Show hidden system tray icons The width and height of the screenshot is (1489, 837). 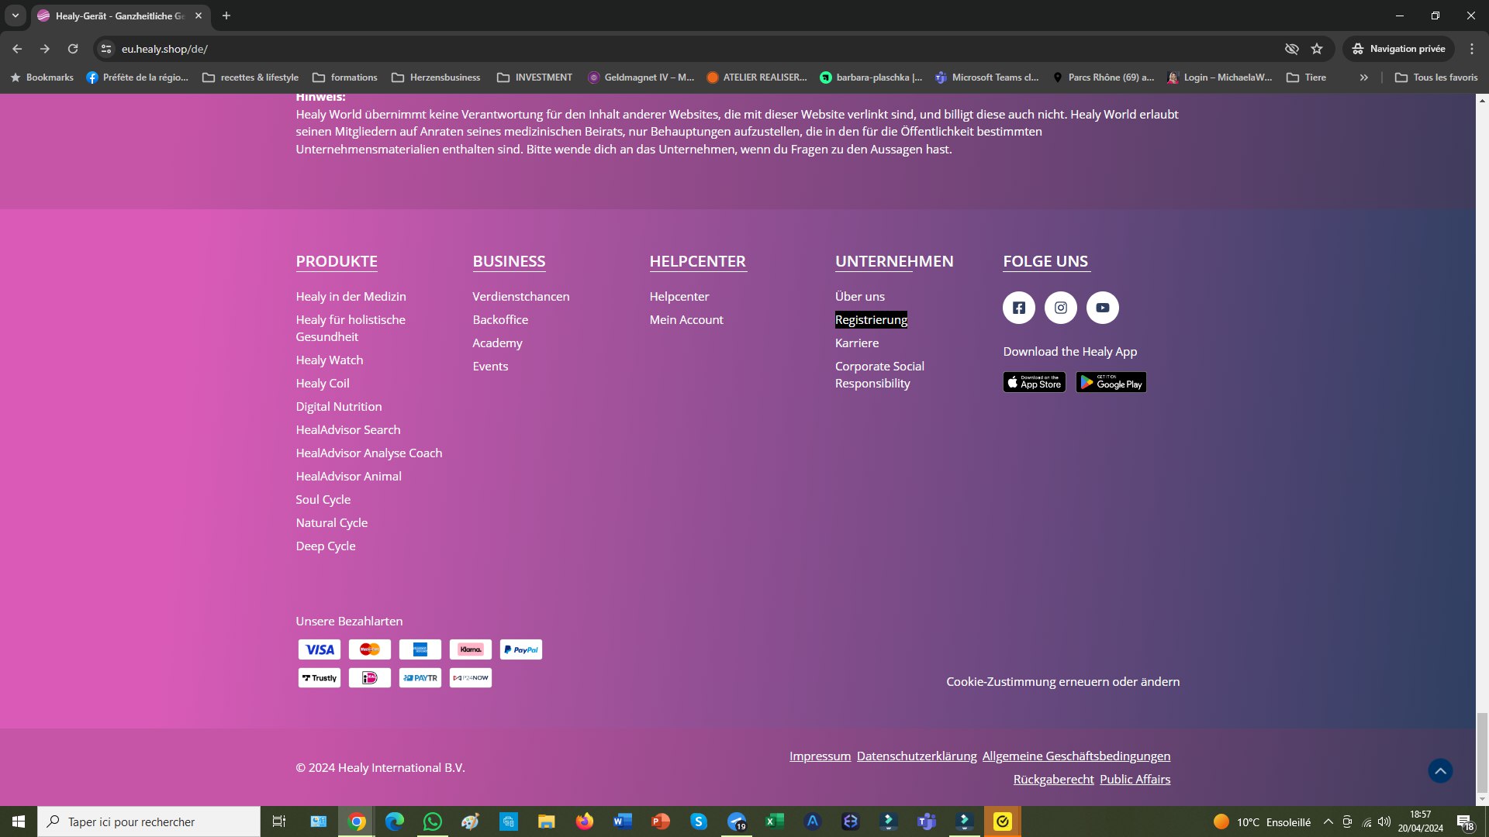1328,821
